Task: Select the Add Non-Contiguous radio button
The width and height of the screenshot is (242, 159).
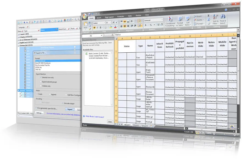Action: [66, 95]
